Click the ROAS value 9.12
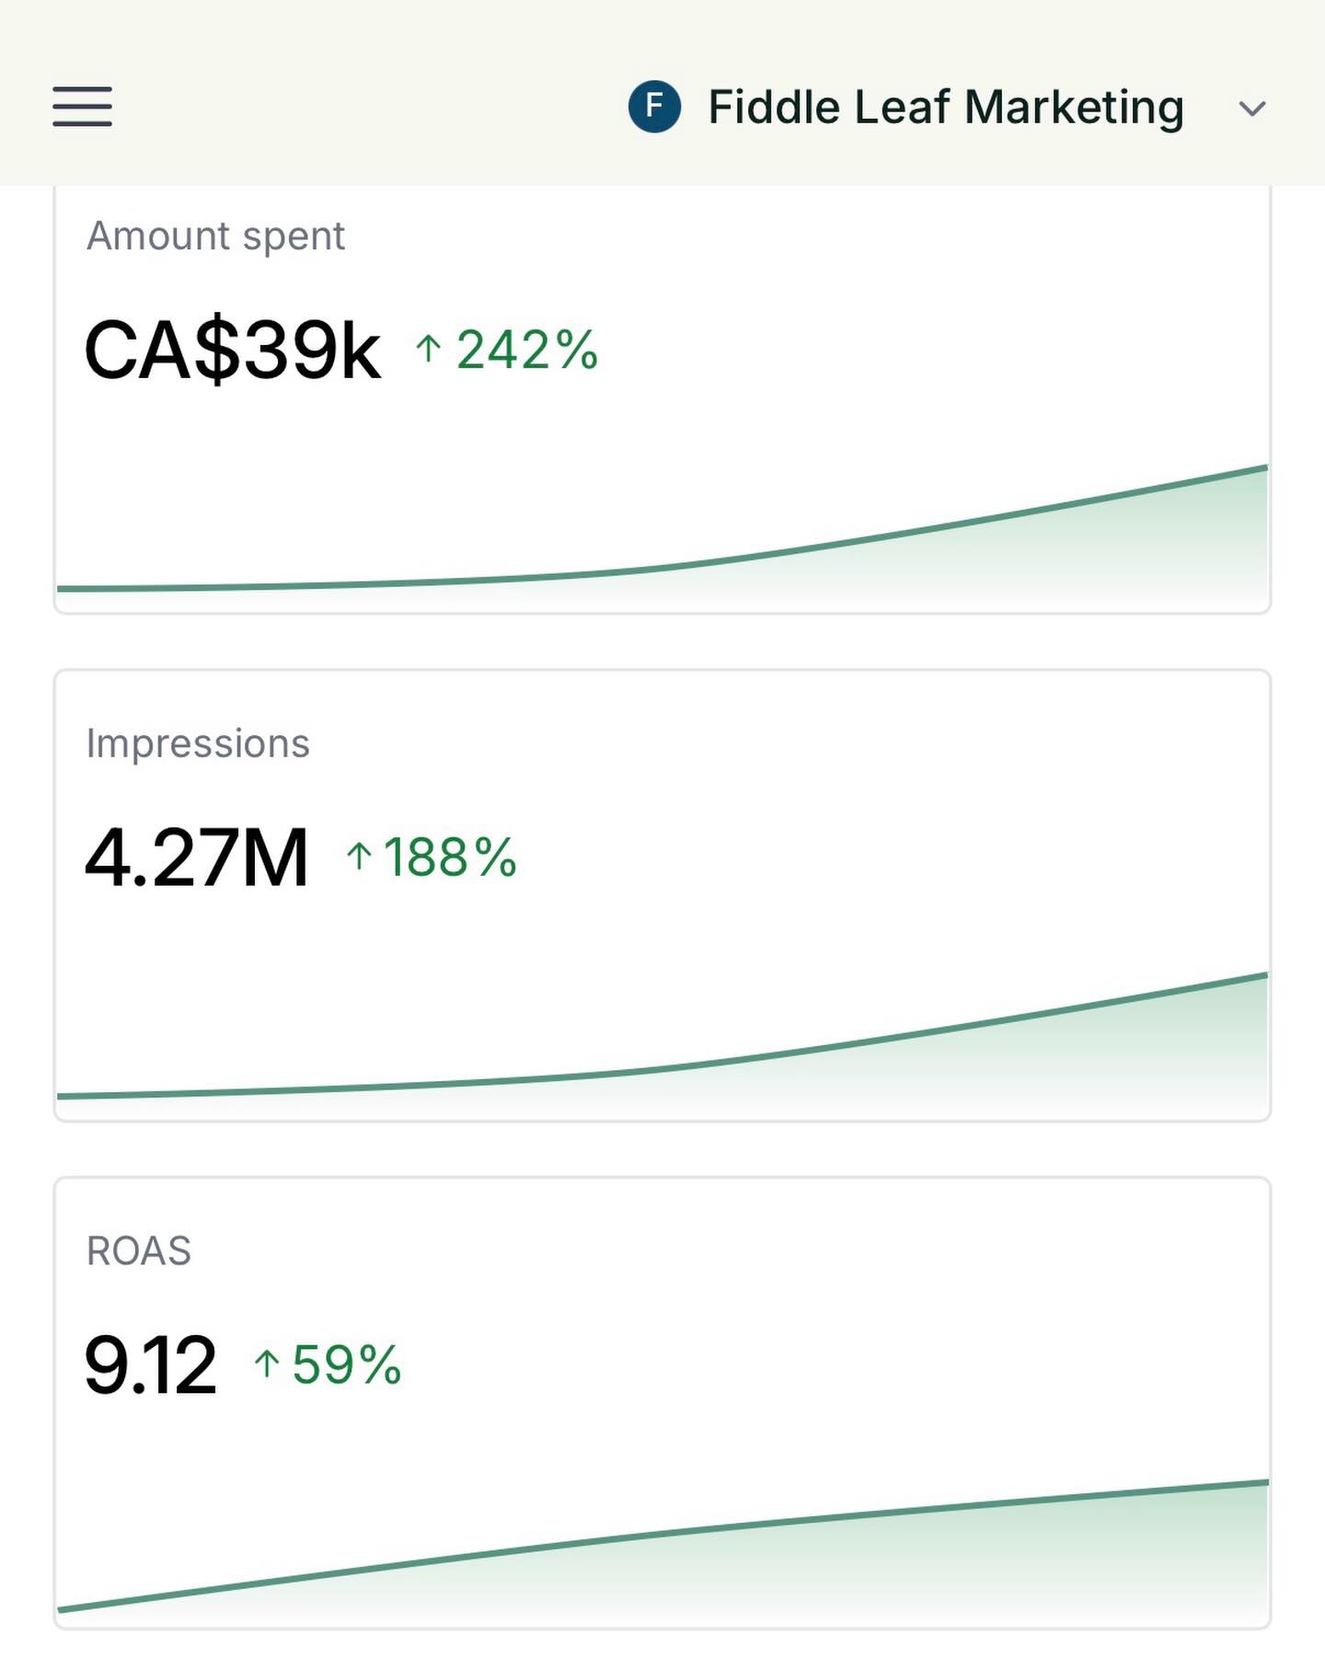 [151, 1363]
